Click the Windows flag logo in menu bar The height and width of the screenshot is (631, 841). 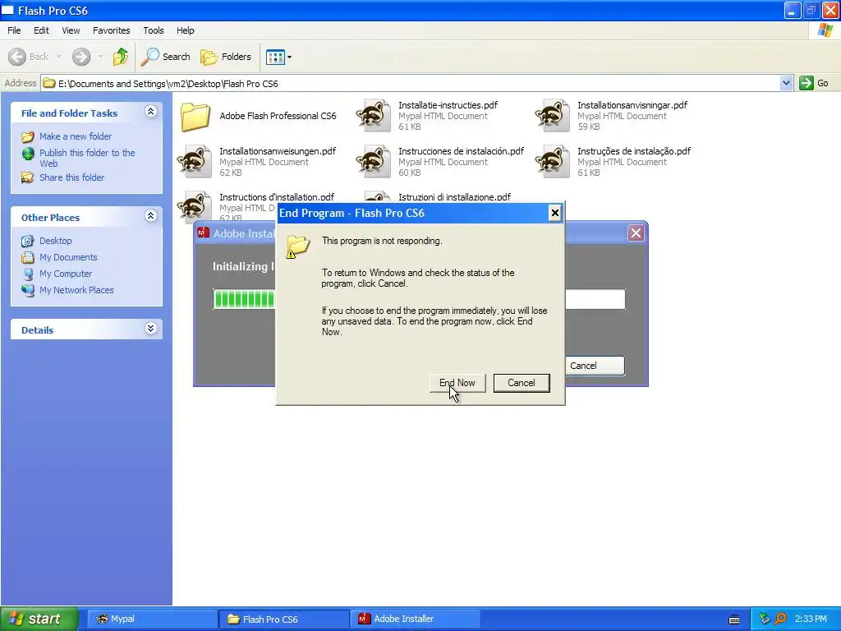[825, 30]
